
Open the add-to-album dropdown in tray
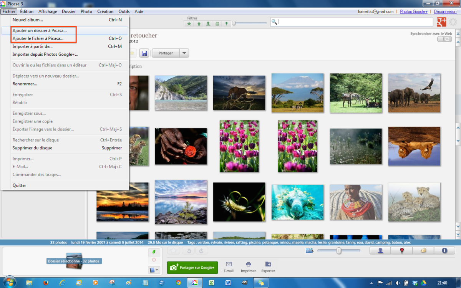pyautogui.click(x=154, y=270)
